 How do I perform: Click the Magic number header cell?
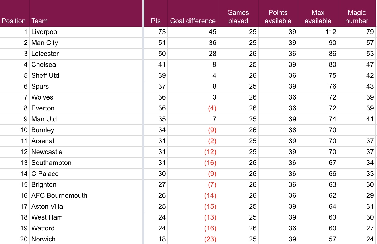click(357, 13)
